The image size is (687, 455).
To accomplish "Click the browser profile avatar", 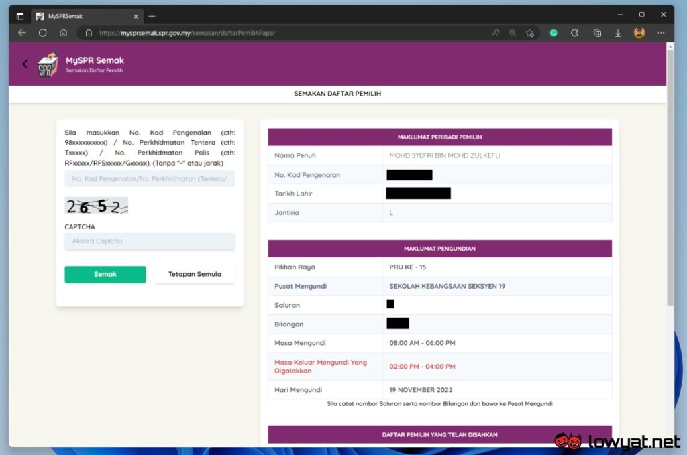I will click(639, 33).
